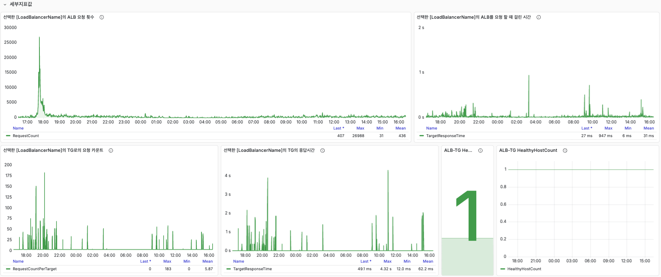Screen dimensions: 661x277
Task: Toggle RequestCountPerTarget series via legend label
Action: (x=35, y=269)
